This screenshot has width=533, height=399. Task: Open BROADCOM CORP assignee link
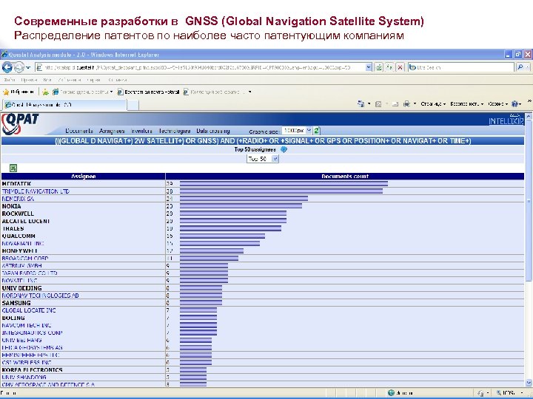25,259
